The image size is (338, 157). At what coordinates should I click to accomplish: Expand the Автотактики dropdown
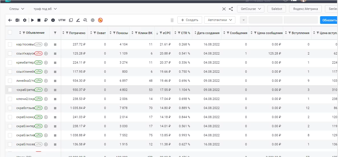point(220,20)
